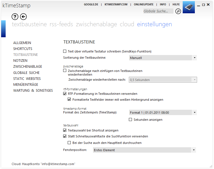
Task: Switch to the textbausteine main tab
Action: (29, 24)
